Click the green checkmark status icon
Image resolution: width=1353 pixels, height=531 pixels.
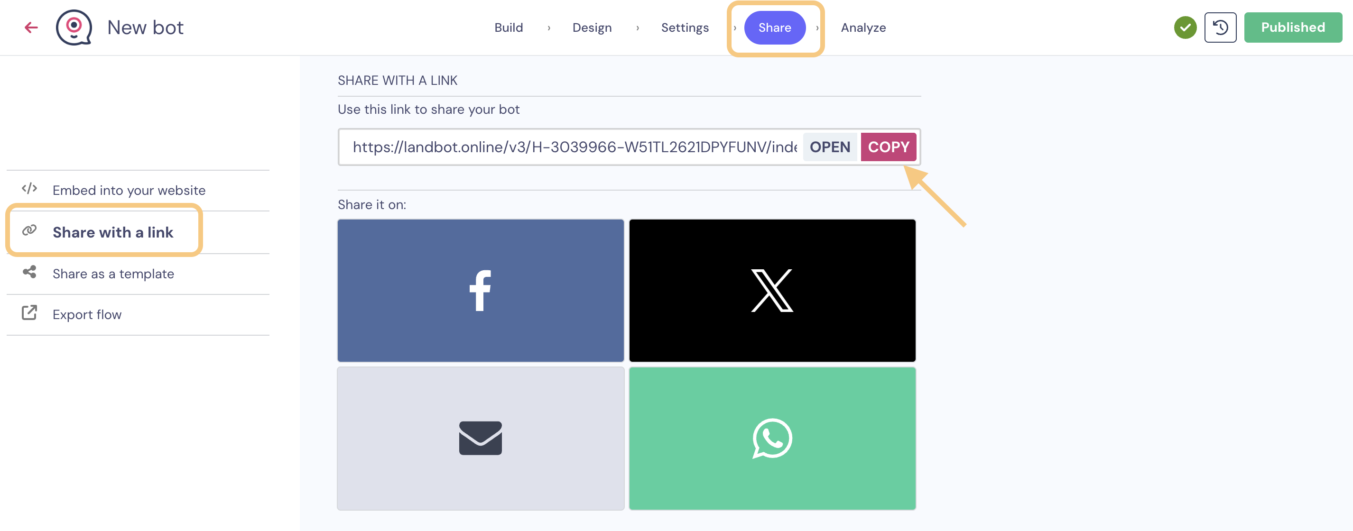[1185, 27]
